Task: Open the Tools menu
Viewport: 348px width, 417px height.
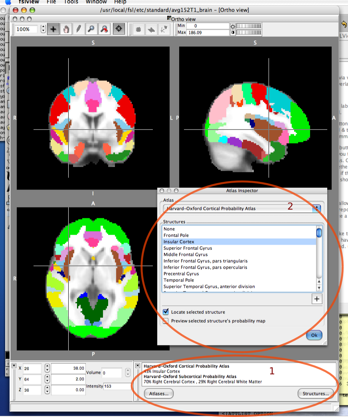Action: pos(71,2)
